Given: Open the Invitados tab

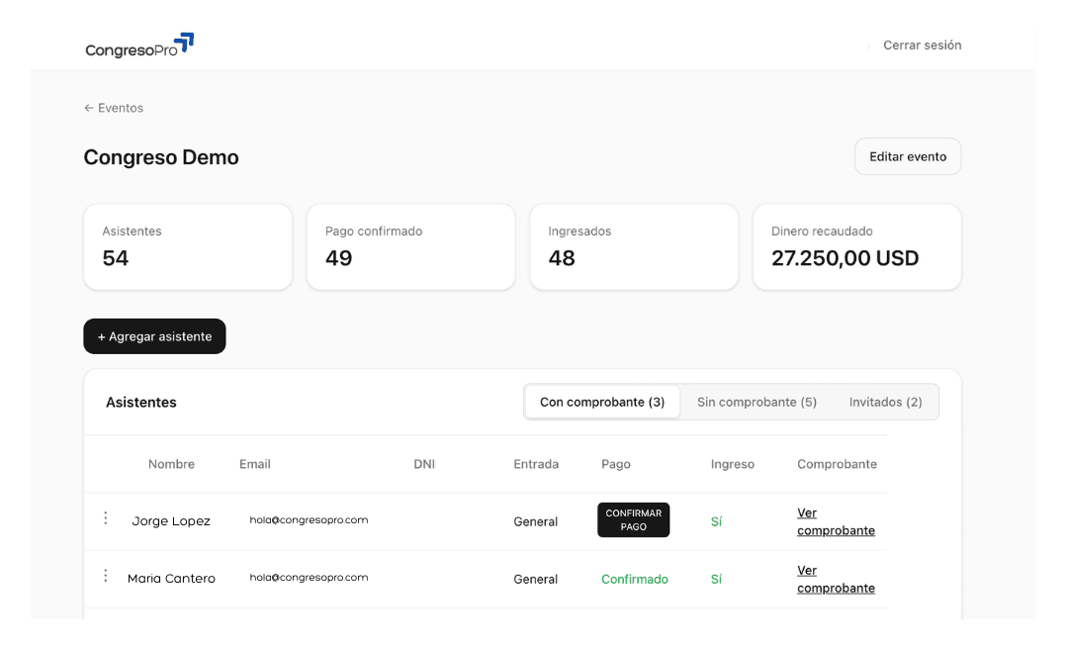Looking at the screenshot, I should click(x=885, y=403).
